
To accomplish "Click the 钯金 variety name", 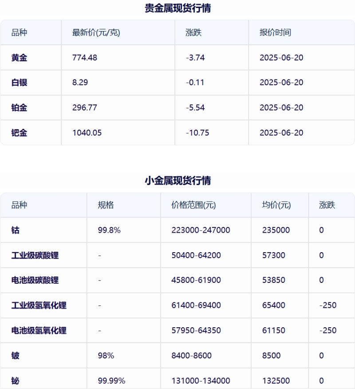I will coord(19,133).
